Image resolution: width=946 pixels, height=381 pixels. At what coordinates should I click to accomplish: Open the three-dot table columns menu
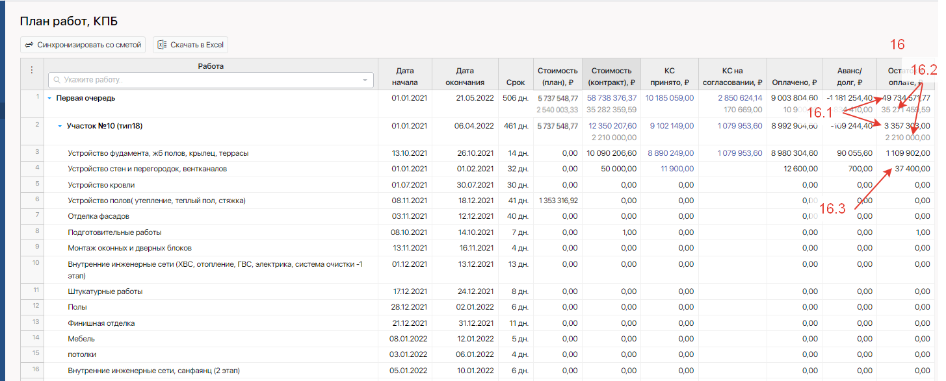pyautogui.click(x=31, y=71)
